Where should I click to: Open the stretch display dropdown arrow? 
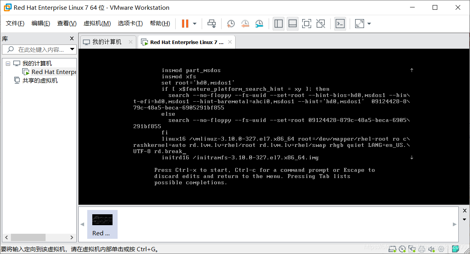click(369, 24)
